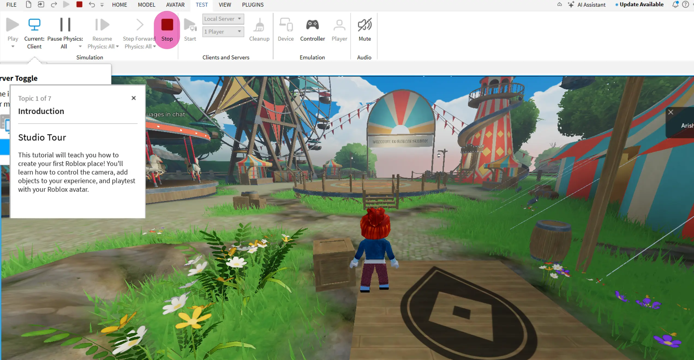Image resolution: width=694 pixels, height=360 pixels.
Task: Mute audio with the Mute icon
Action: (x=364, y=25)
